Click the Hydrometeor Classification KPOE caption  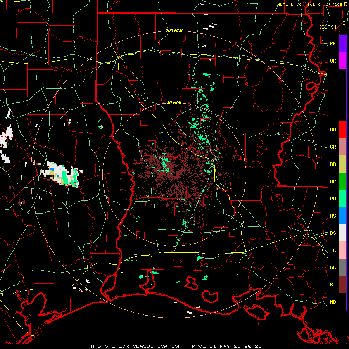pyautogui.click(x=176, y=346)
